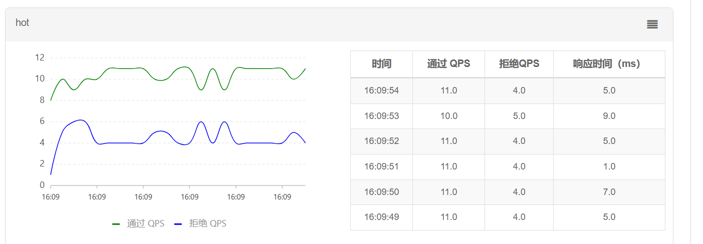Click the green 通过 QPS legend line marker
This screenshot has height=244, width=703.
coord(116,224)
